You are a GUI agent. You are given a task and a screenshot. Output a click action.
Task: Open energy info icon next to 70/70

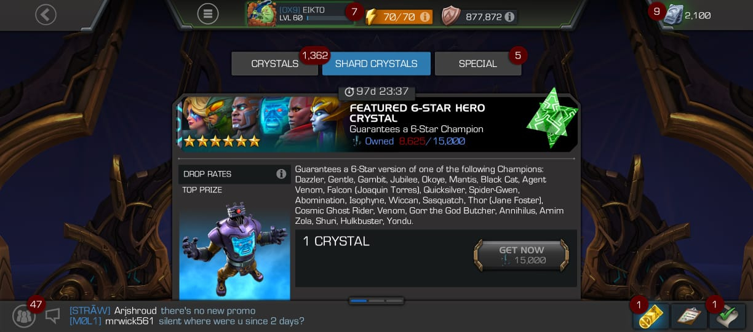424,17
